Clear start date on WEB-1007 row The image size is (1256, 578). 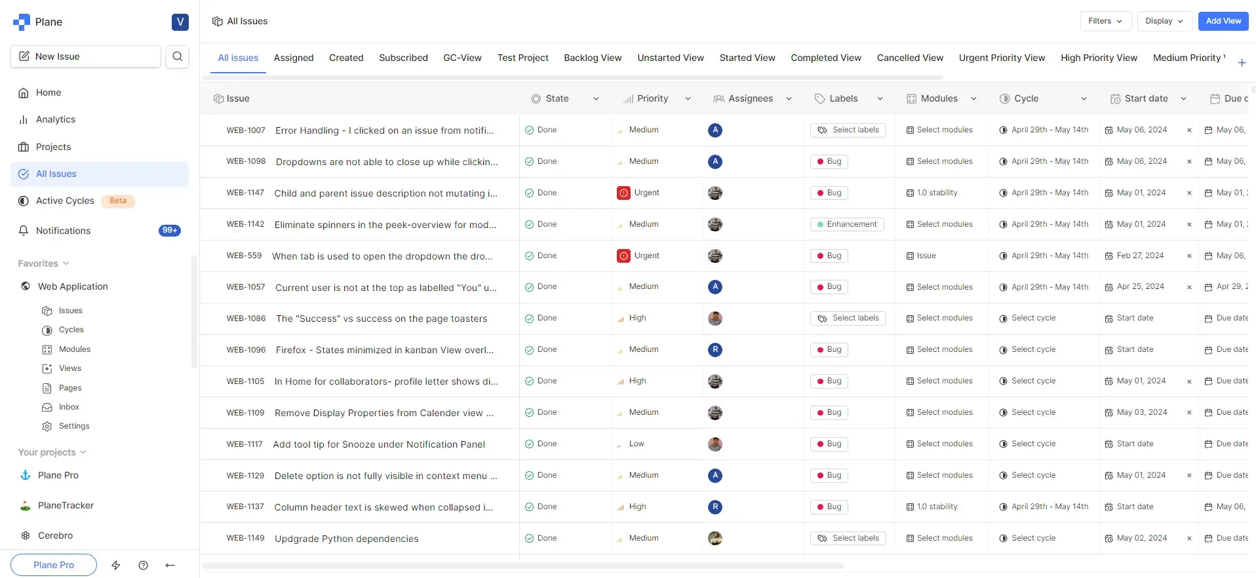[1189, 130]
